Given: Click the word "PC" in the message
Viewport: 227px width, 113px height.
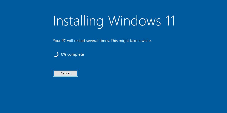Looking at the screenshot, I should [x=62, y=41].
